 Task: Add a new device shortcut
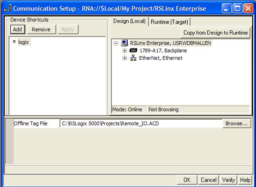point(17,29)
